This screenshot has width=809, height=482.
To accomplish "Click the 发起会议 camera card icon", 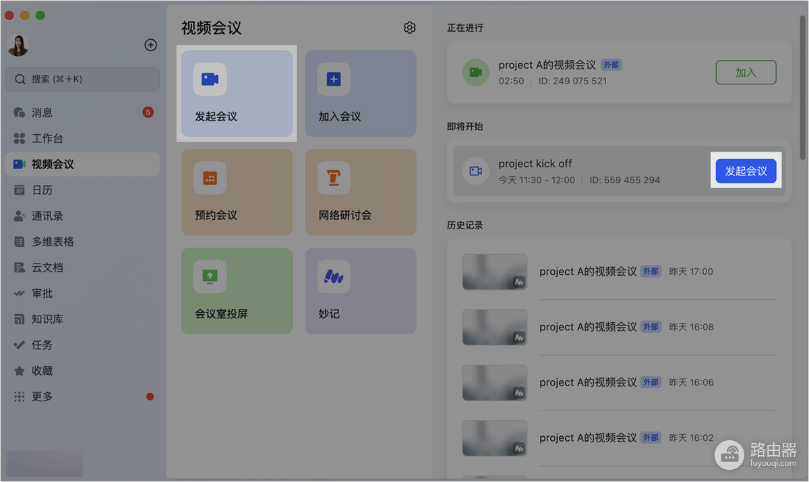I will [x=210, y=80].
